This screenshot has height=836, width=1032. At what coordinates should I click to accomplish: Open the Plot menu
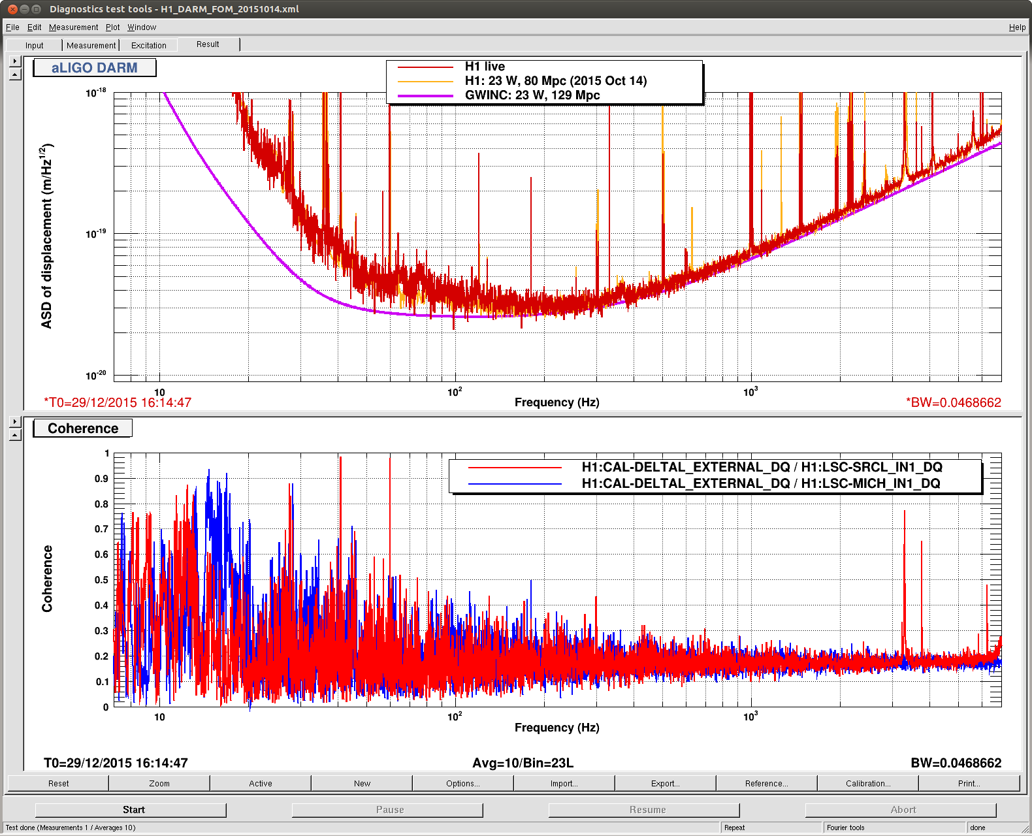[112, 27]
